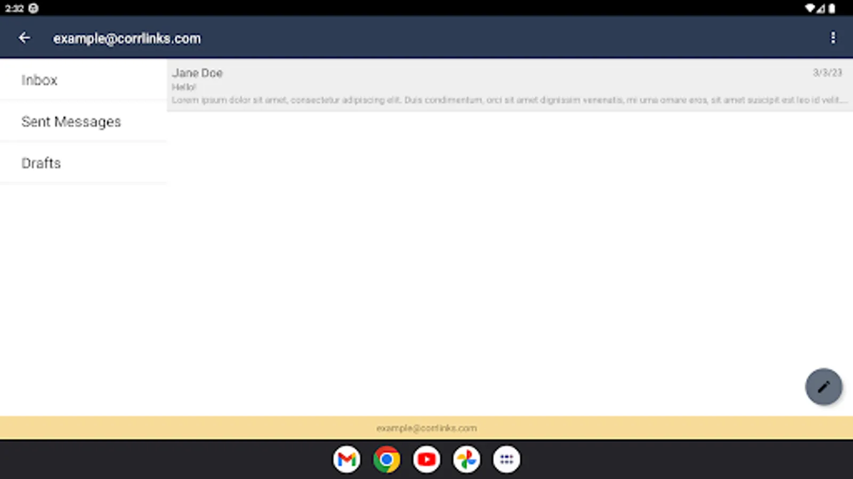The height and width of the screenshot is (479, 853).
Task: Select the Inbox folder
Action: (x=83, y=80)
